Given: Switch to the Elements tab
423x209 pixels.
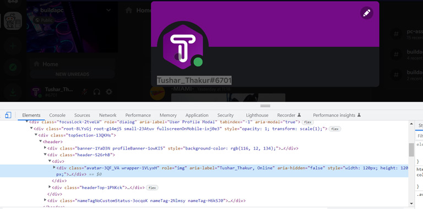Looking at the screenshot, I should pyautogui.click(x=31, y=115).
